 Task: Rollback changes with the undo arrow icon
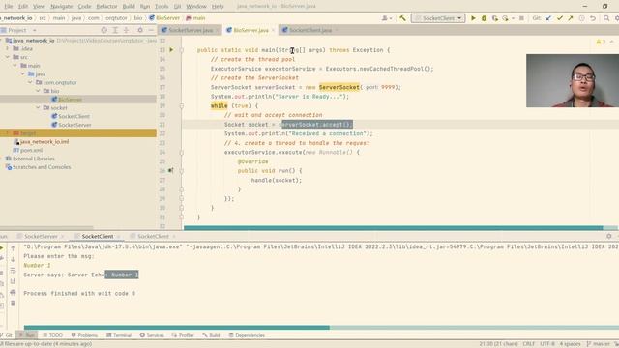pos(593,18)
